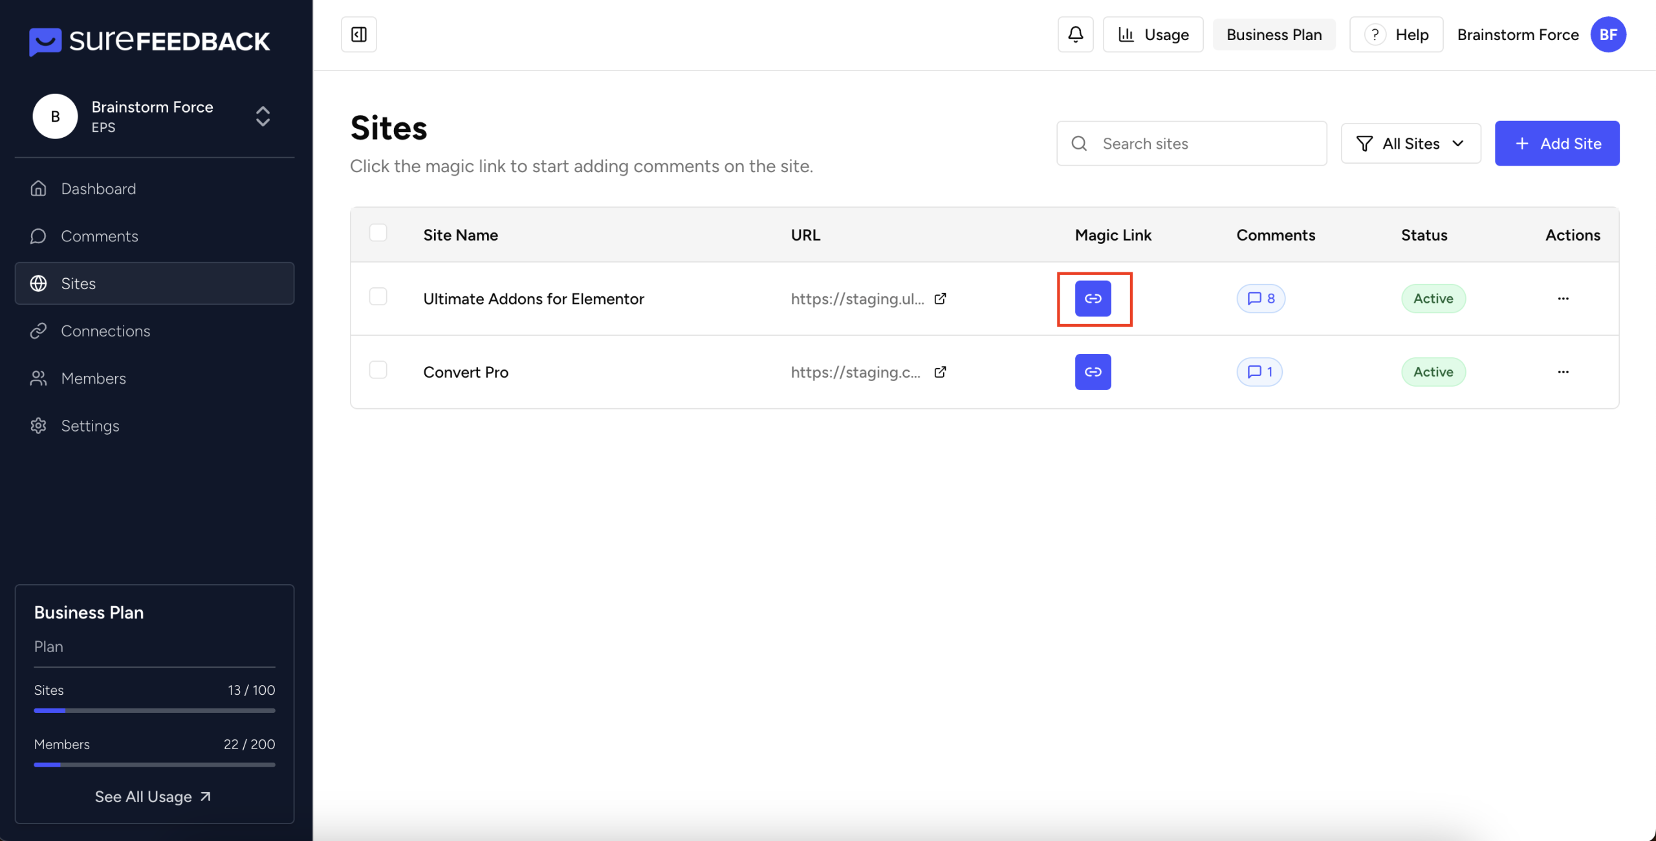View the 1 comment badge for Convert Pro
Image resolution: width=1656 pixels, height=841 pixels.
pos(1259,372)
